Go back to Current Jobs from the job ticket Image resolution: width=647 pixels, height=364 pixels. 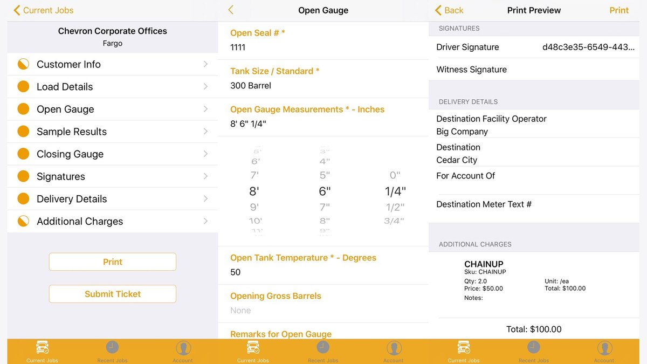[43, 10]
